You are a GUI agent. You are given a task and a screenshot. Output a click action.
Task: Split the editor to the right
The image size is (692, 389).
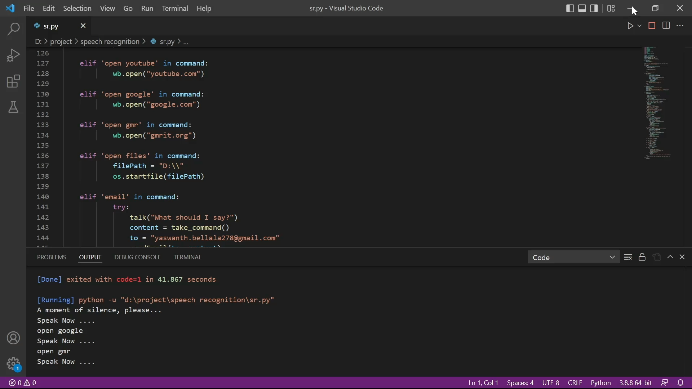(666, 26)
